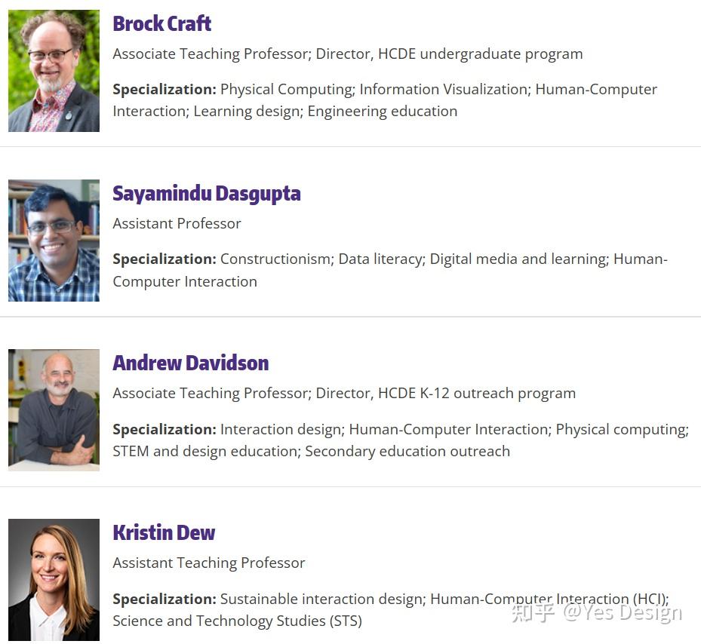Click the 'Specialization:' label in Andrew Davidson's entry

point(164,430)
